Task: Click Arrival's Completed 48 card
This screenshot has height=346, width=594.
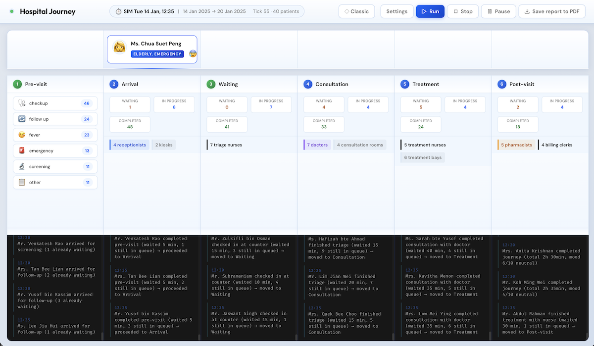Action: coord(130,124)
